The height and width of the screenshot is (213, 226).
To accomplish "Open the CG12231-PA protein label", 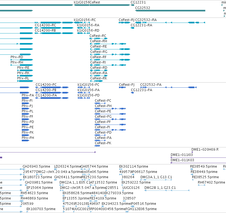I will pyautogui.click(x=142, y=90).
